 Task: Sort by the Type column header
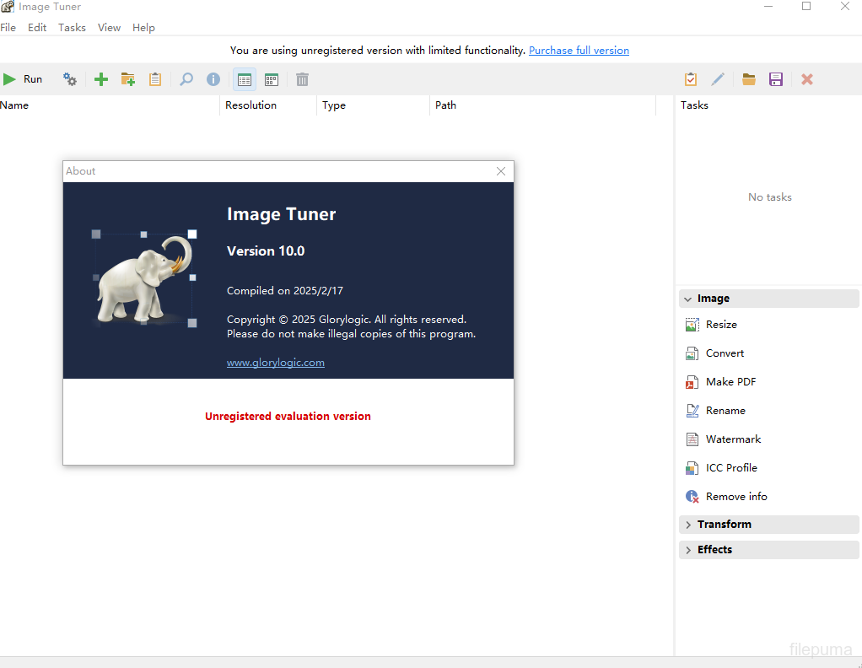click(374, 105)
